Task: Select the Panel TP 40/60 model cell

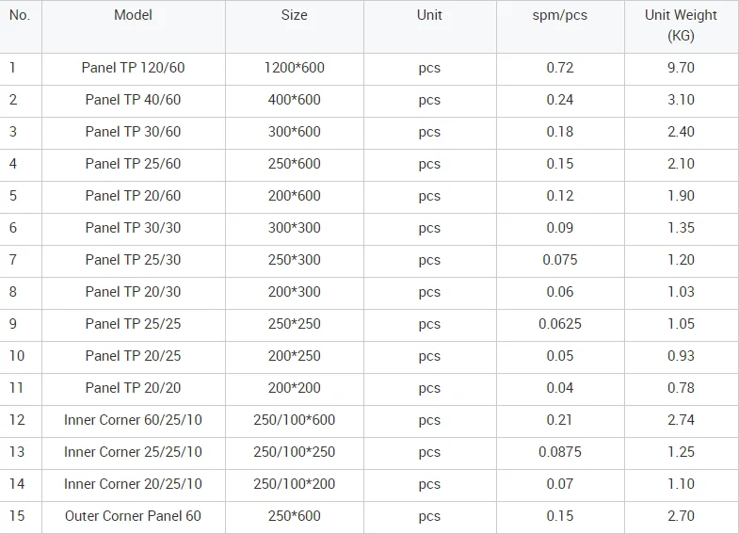Action: click(133, 100)
